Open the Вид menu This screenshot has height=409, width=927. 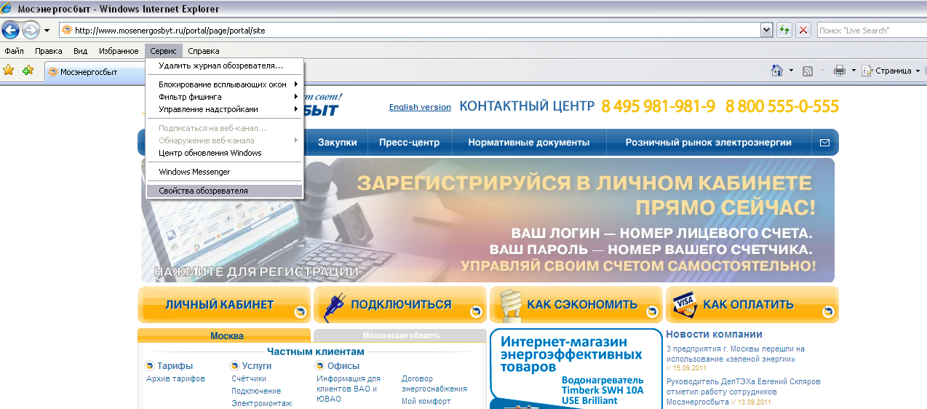[x=80, y=51]
